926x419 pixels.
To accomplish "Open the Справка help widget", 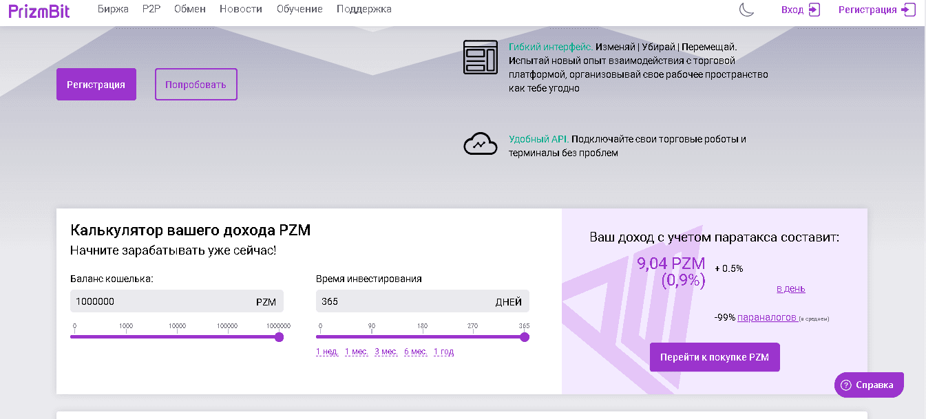I will pyautogui.click(x=868, y=385).
